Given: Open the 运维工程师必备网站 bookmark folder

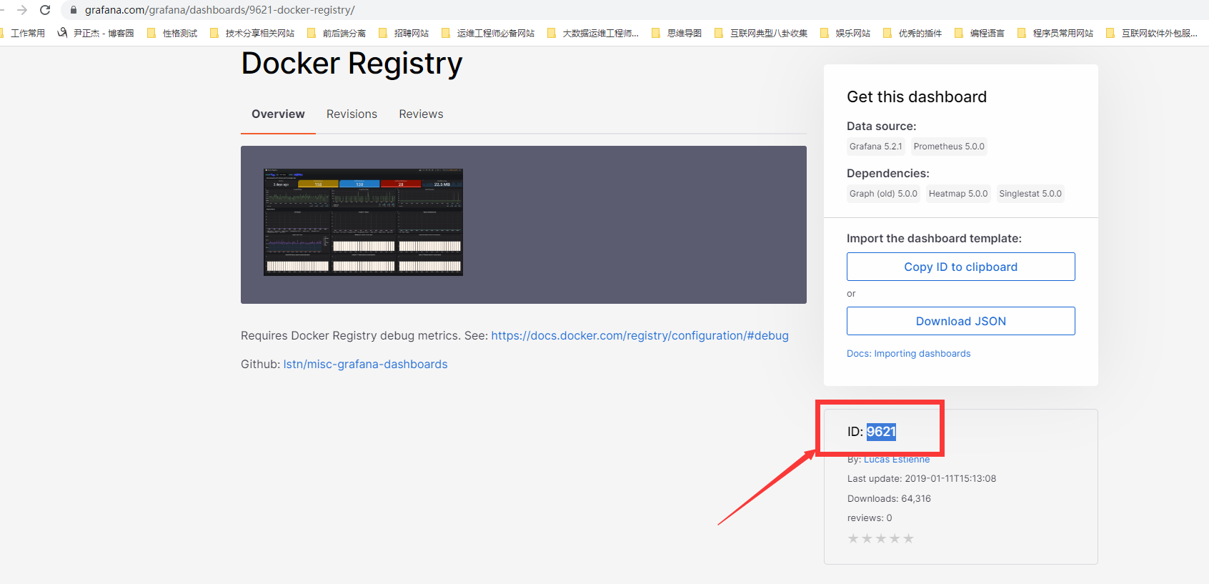Looking at the screenshot, I should (488, 33).
